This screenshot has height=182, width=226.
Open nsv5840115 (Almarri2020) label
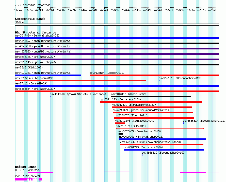coord(129,94)
